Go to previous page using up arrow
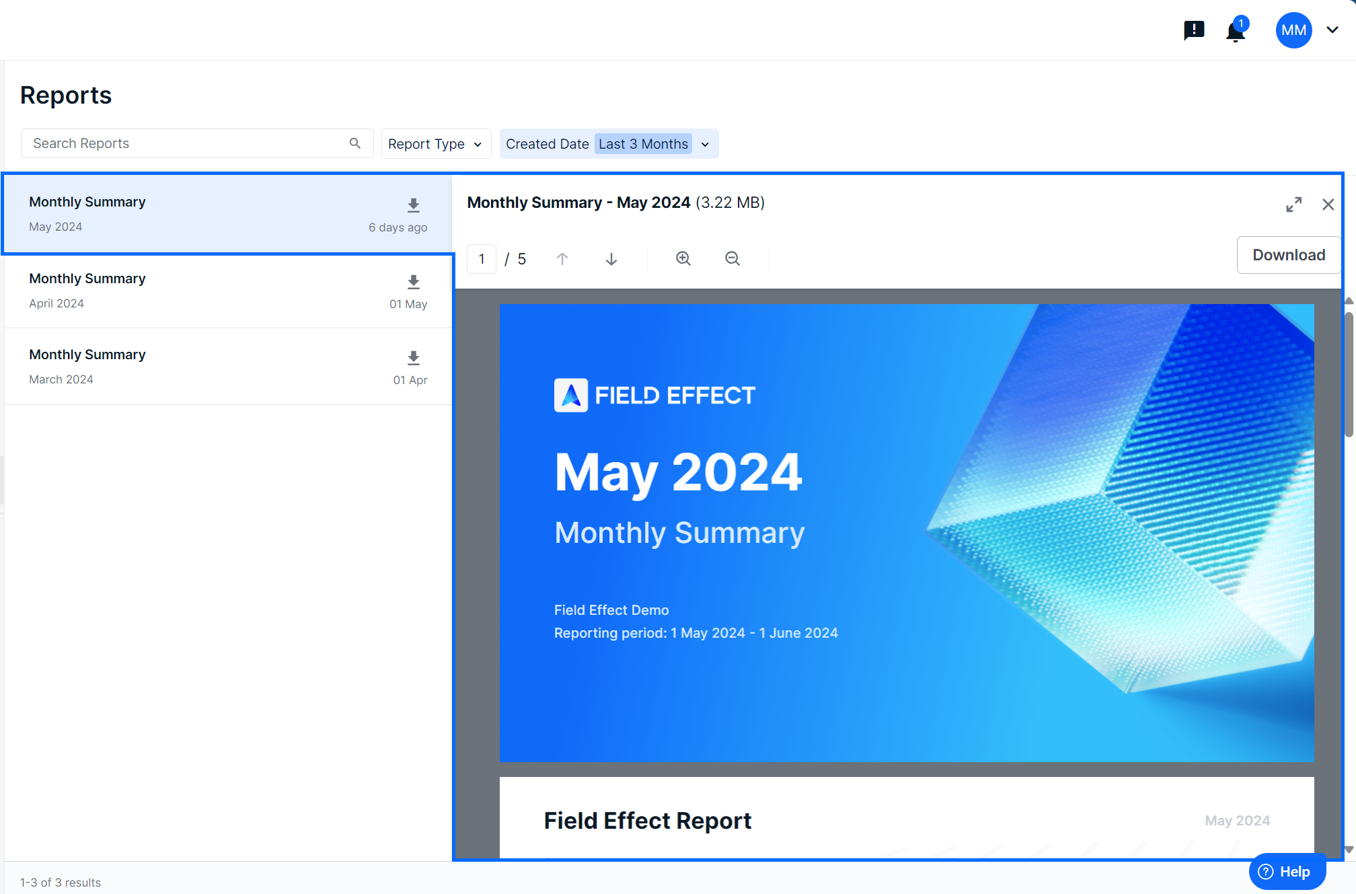Viewport: 1356px width, 894px height. (x=562, y=259)
